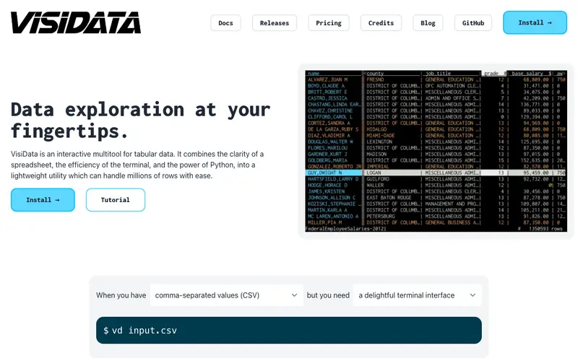Click ALVAREZ,JUAN M in the terminal
Viewport: 578px width, 361px height.
(x=328, y=79)
